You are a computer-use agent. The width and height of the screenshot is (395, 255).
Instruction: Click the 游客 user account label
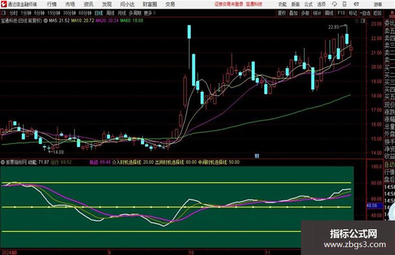[378, 4]
